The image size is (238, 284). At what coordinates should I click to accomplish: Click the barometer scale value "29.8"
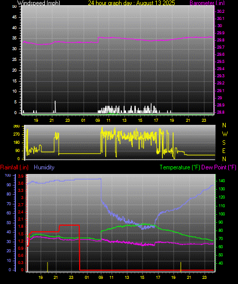point(221,40)
